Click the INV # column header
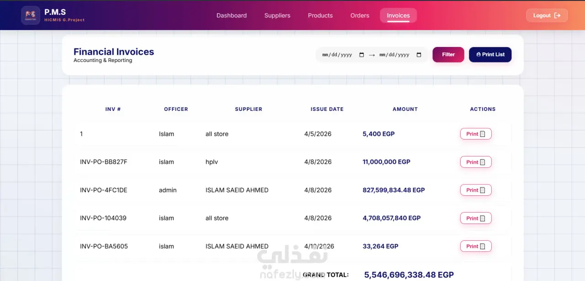The width and height of the screenshot is (585, 281). click(x=113, y=109)
